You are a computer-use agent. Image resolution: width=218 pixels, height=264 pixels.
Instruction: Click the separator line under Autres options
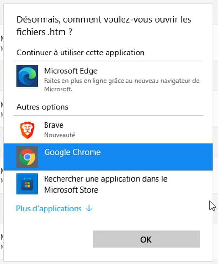coord(108,115)
